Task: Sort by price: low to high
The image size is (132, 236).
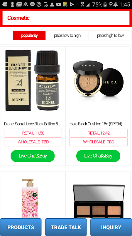Action: (x=67, y=35)
